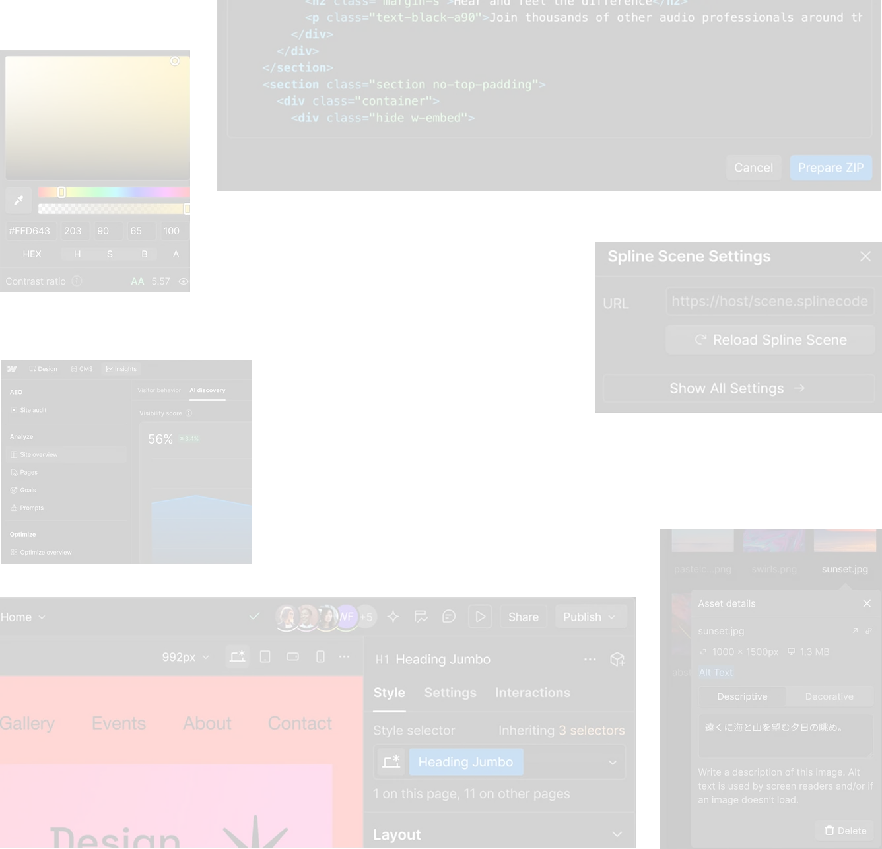Image resolution: width=882 pixels, height=849 pixels.
Task: Adjust the opacity slider handle
Action: (x=187, y=209)
